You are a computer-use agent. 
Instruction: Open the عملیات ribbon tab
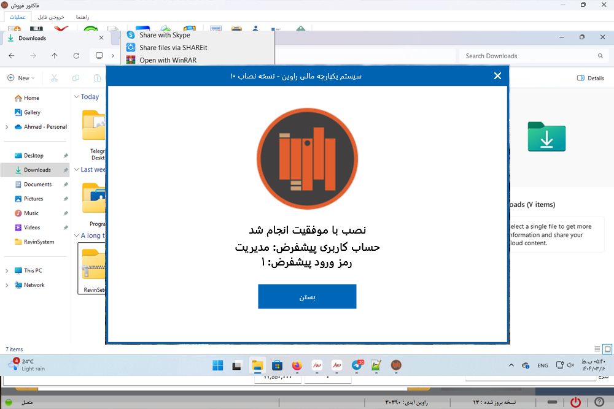[17, 17]
